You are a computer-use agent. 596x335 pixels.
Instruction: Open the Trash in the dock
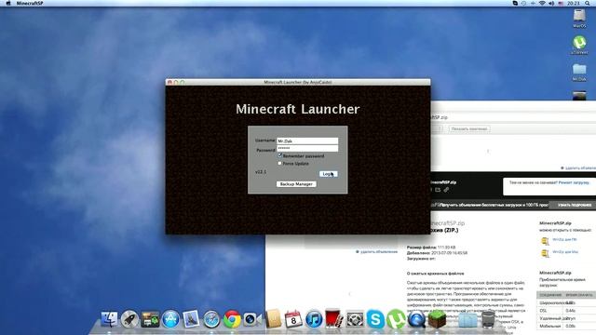488,319
